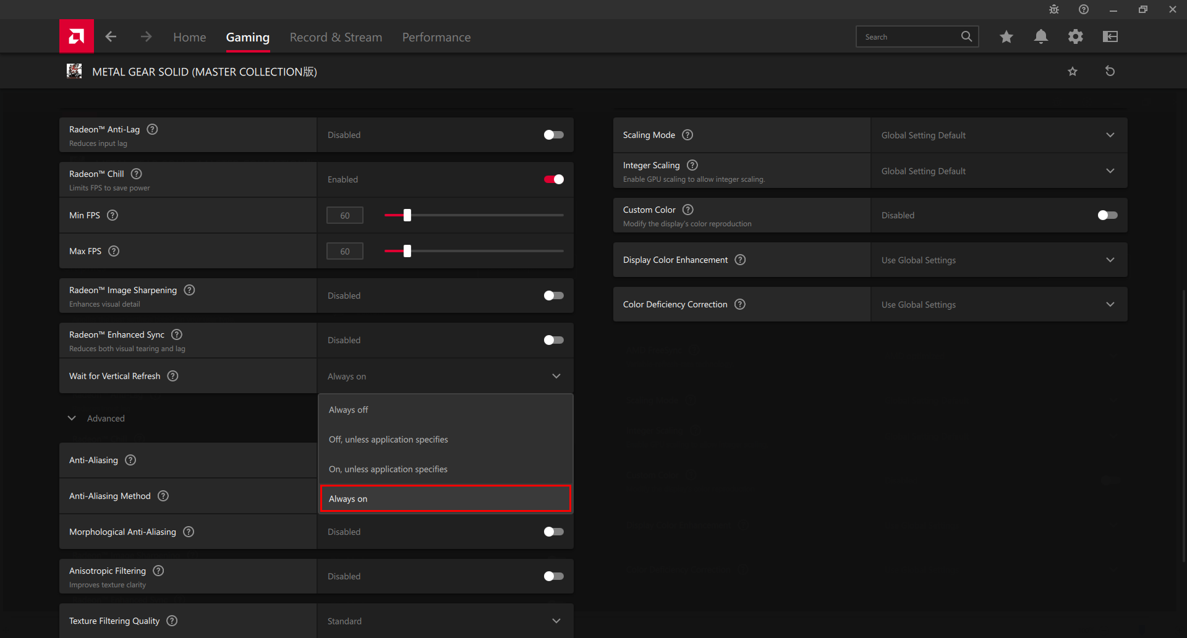1187x638 pixels.
Task: Enable Radeon Image Sharpening toggle
Action: tap(553, 296)
